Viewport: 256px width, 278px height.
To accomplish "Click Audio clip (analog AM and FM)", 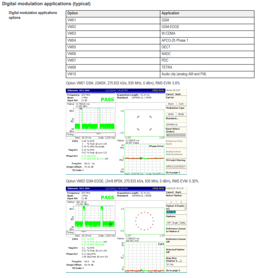I will click(207, 74).
